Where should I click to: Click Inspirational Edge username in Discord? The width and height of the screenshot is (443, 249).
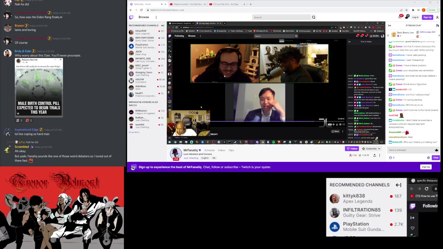26,130
